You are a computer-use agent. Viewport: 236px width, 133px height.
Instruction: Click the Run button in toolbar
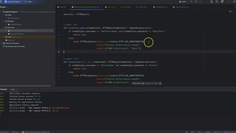(191, 1)
